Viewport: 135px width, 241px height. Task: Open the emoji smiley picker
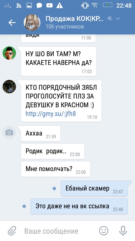tap(103, 231)
